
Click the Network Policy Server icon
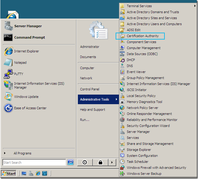pos(122,108)
